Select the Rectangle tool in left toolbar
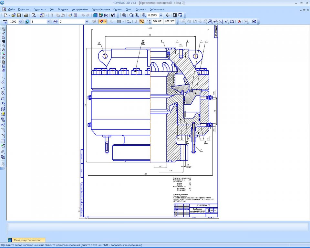This screenshot has height=248, width=310. [3, 141]
